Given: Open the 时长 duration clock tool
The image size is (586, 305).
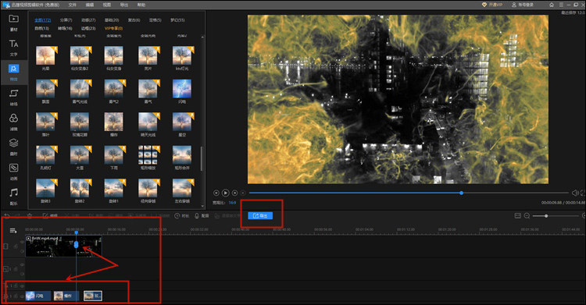Looking at the screenshot, I should pyautogui.click(x=182, y=216).
